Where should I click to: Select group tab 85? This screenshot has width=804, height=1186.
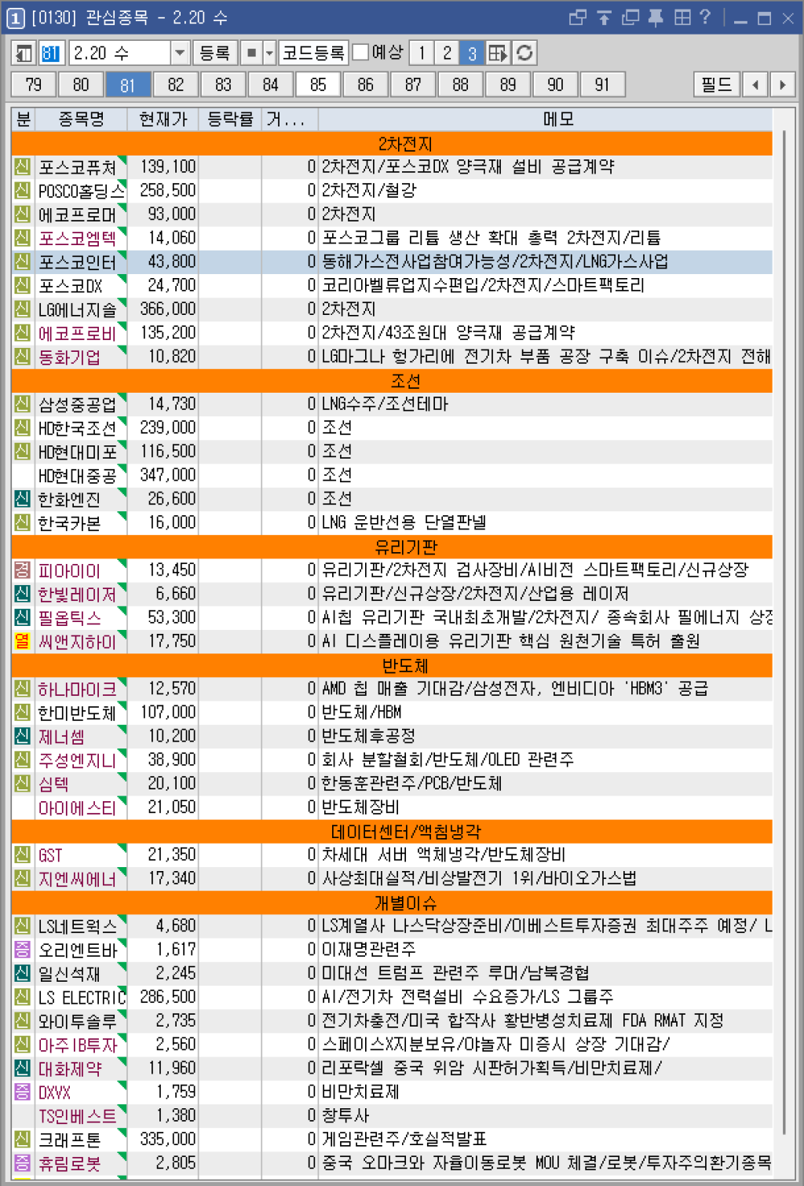tap(318, 85)
